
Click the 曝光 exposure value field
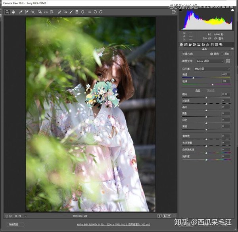[225, 94]
